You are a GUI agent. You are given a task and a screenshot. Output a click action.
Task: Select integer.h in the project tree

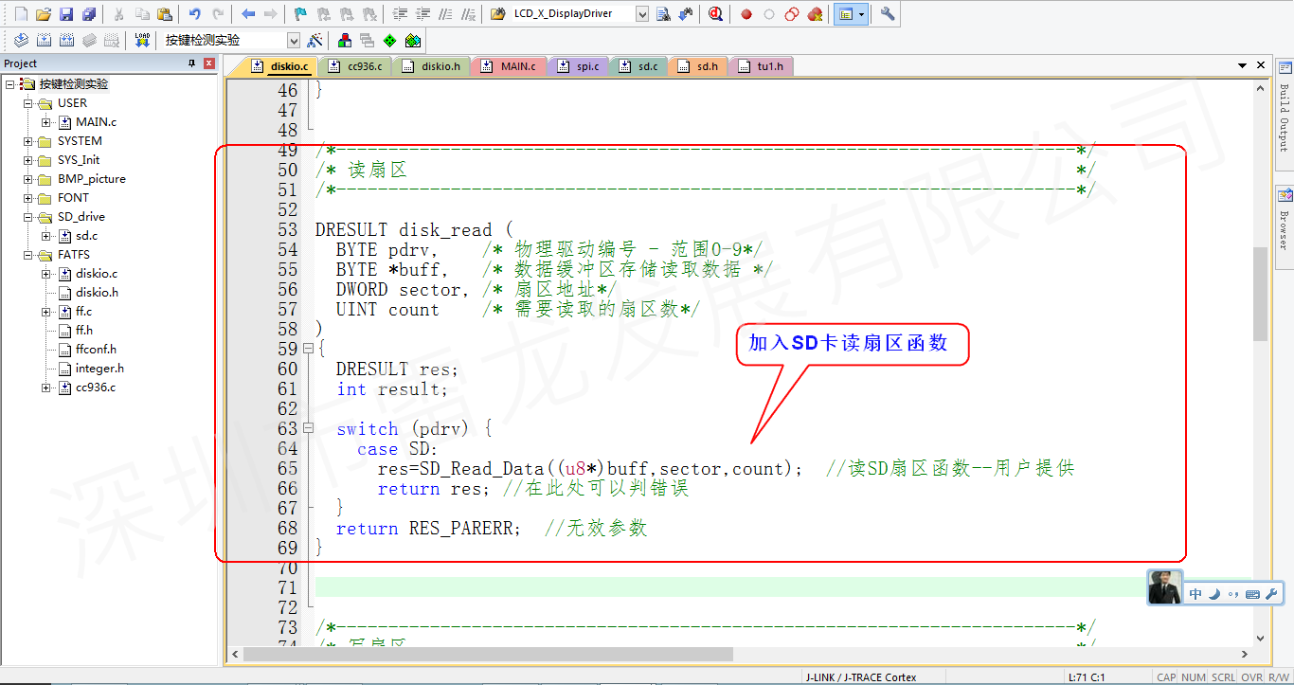pos(99,369)
